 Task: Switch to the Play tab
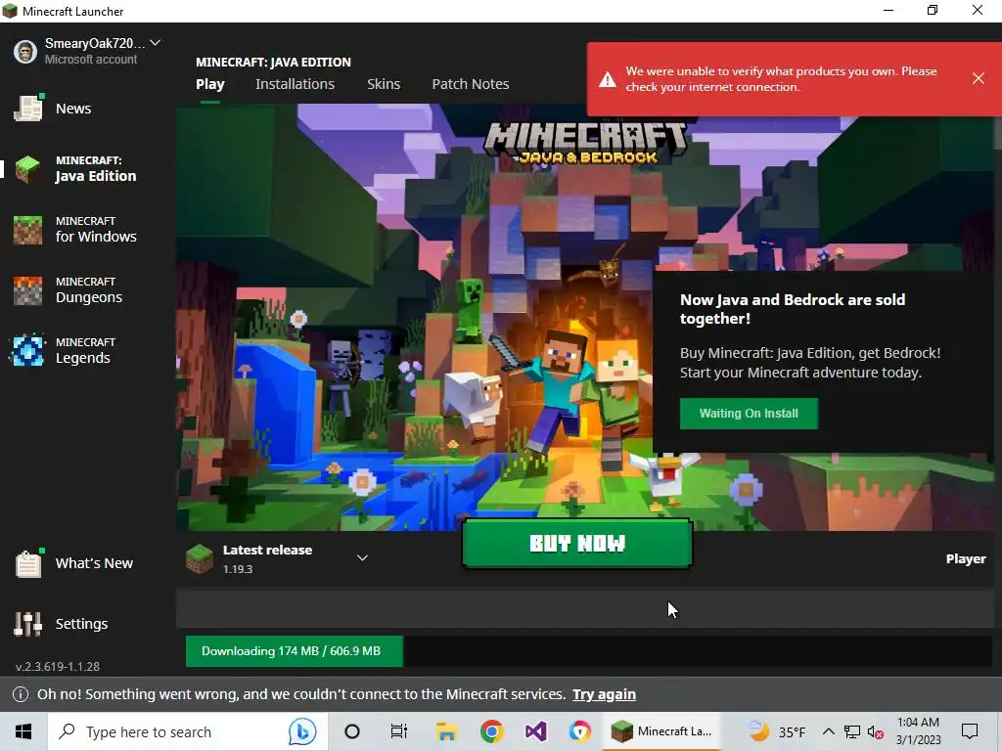pos(210,84)
